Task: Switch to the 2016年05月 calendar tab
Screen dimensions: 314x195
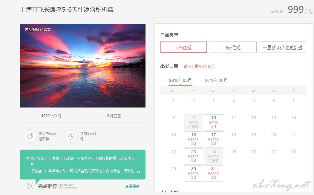Action: 180,80
